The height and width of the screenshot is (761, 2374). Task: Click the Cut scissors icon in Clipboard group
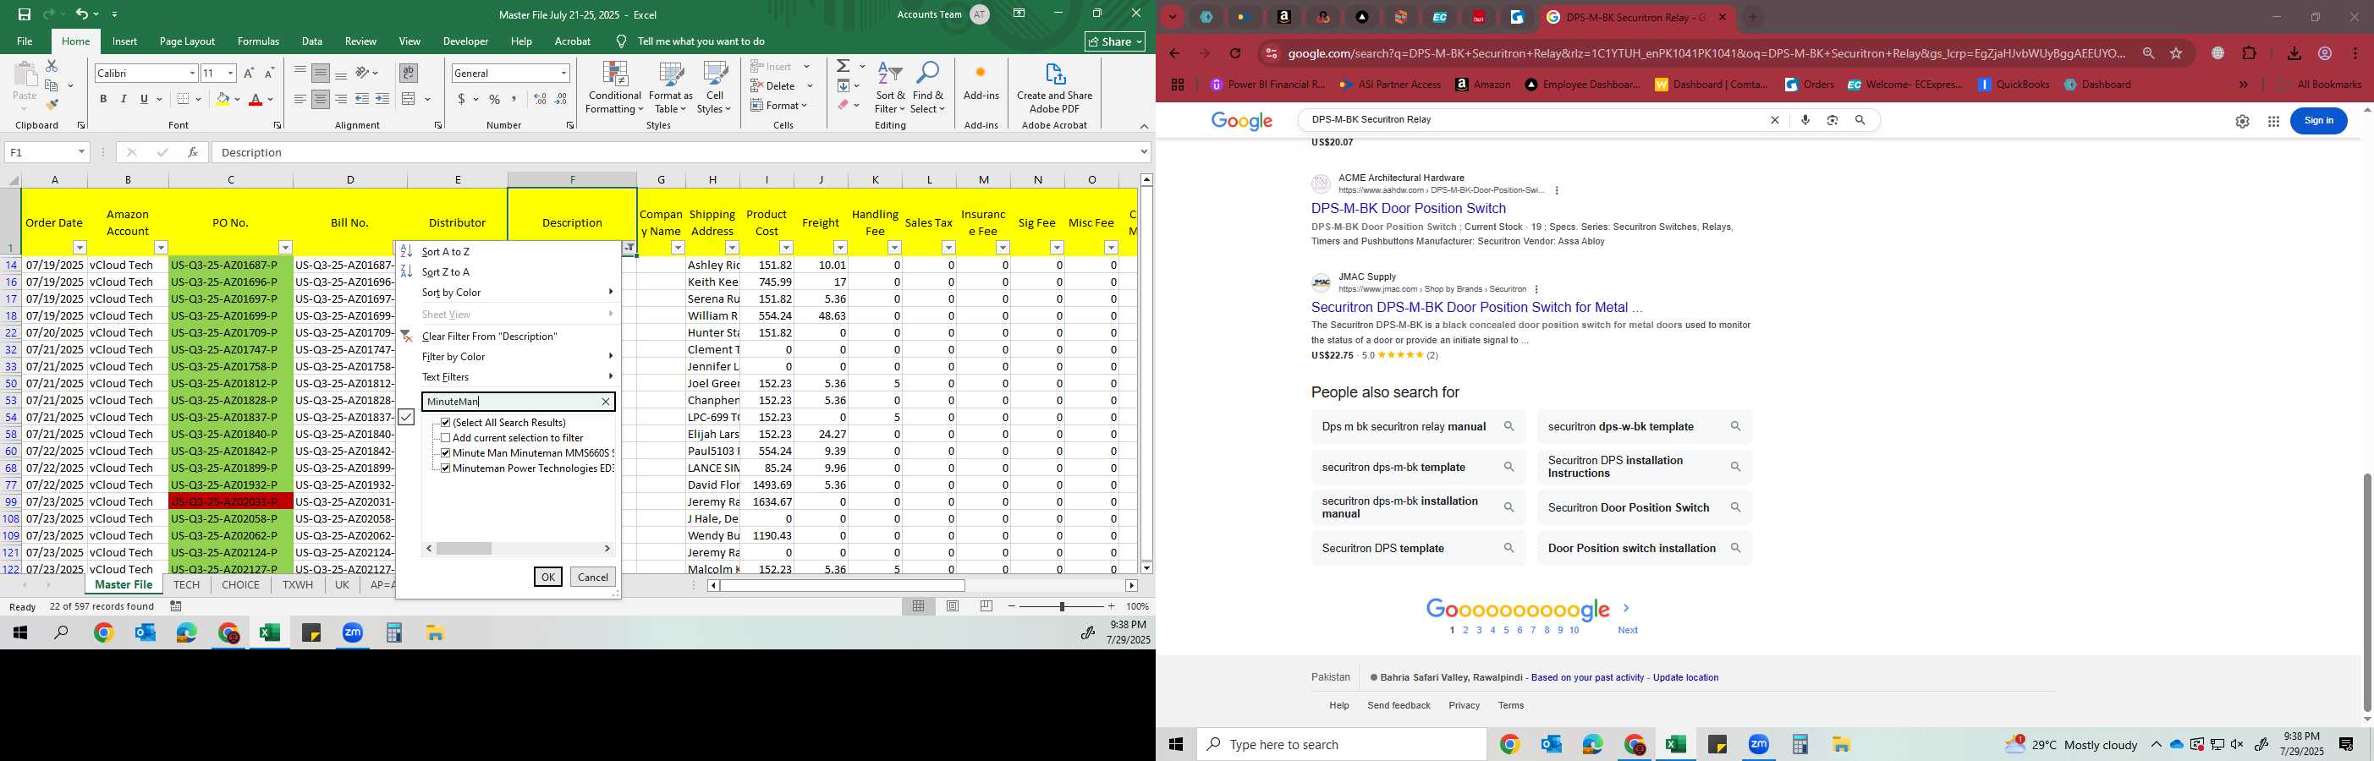point(52,66)
